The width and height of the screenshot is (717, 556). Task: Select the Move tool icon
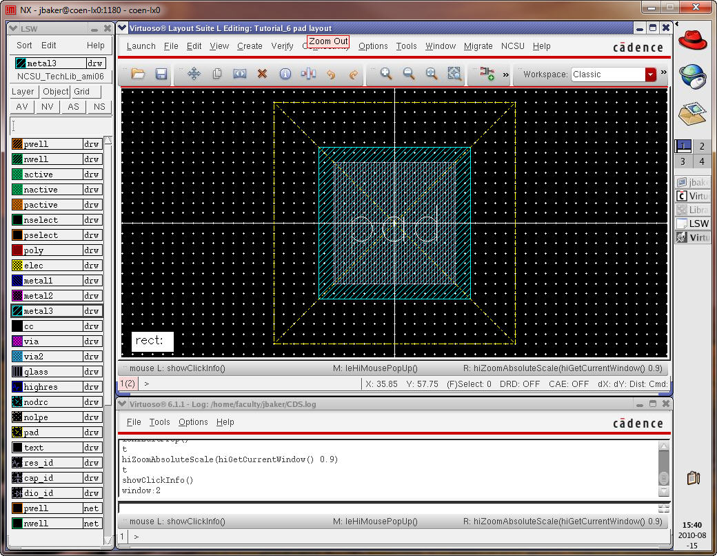194,74
